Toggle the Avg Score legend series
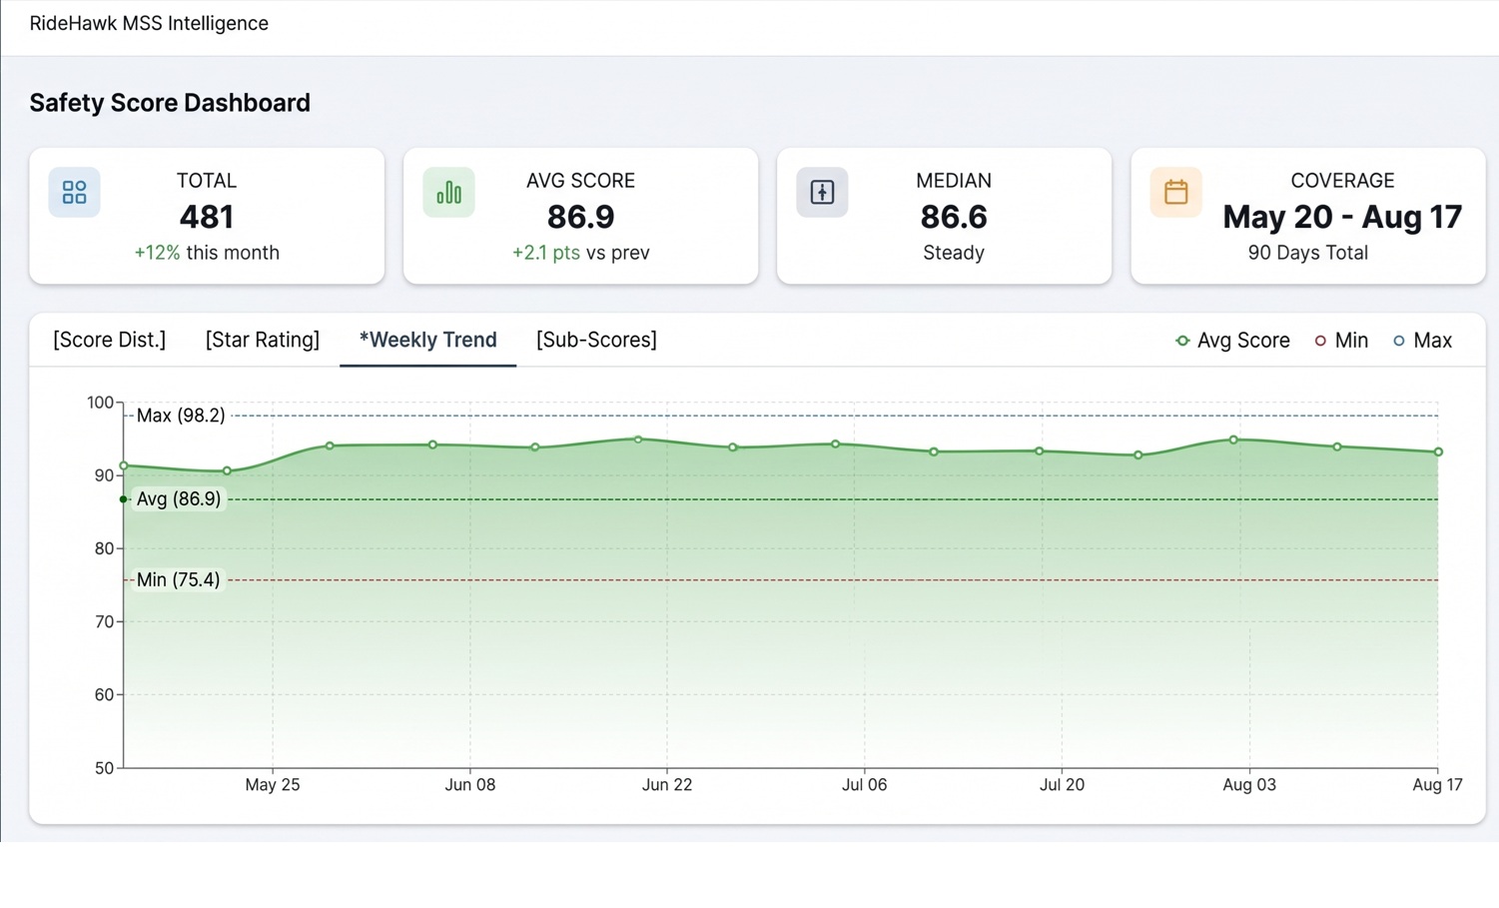 coord(1232,341)
